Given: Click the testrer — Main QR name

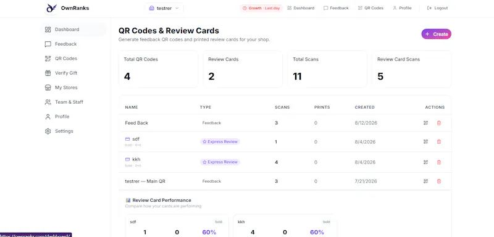Looking at the screenshot, I should click(x=145, y=181).
